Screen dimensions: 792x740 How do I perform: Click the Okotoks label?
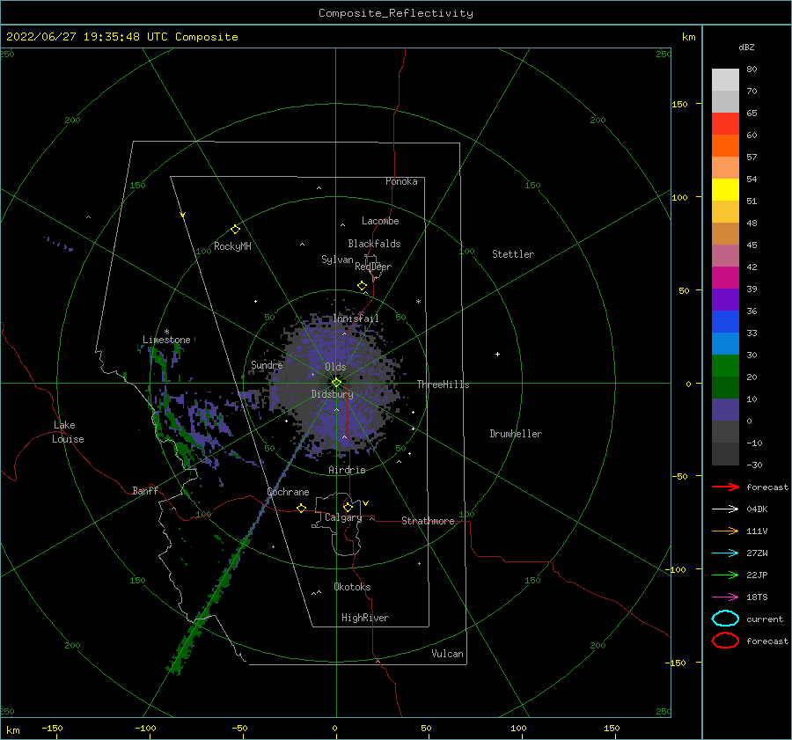coord(352,587)
